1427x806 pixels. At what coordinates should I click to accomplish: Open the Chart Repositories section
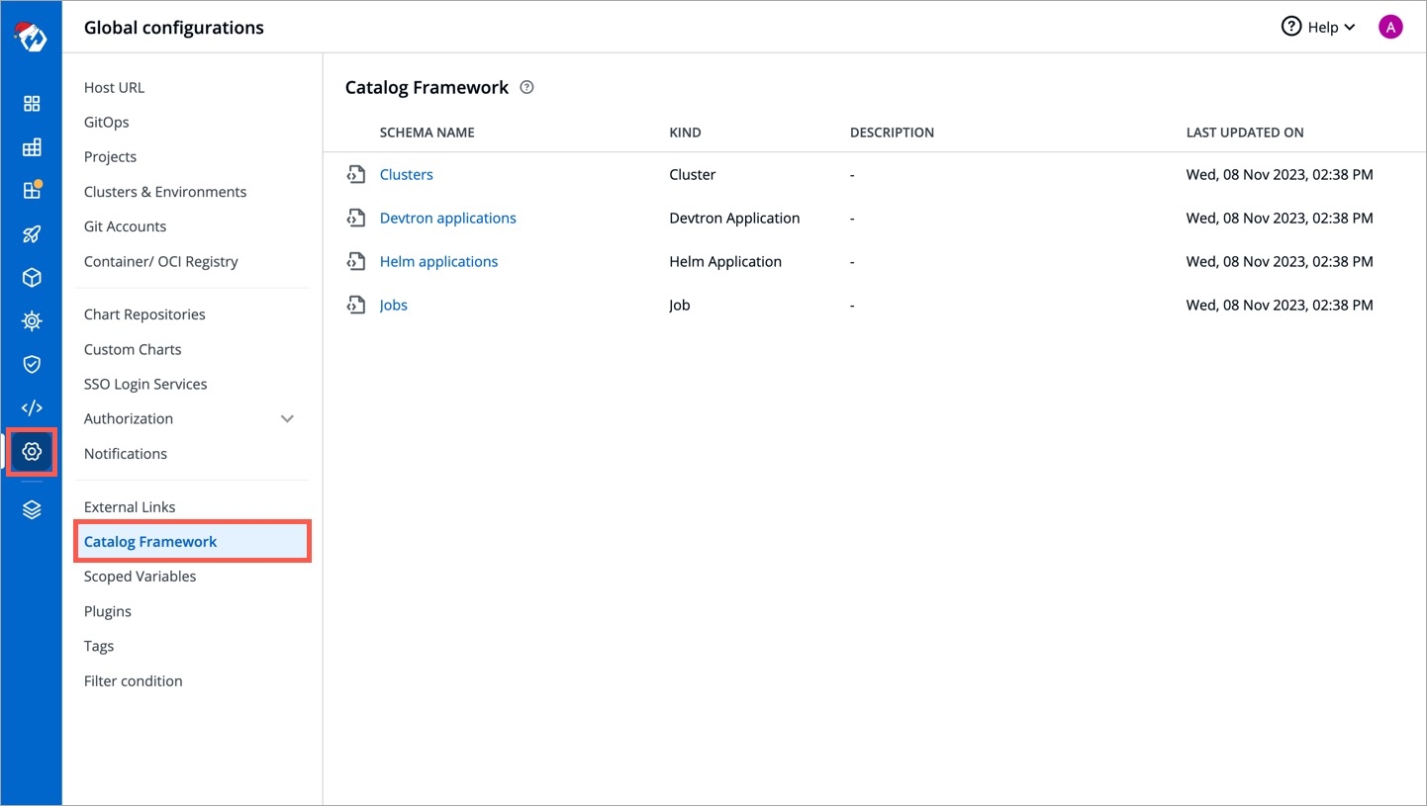point(144,314)
